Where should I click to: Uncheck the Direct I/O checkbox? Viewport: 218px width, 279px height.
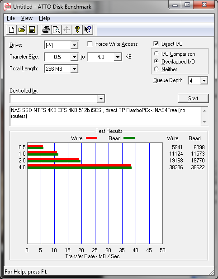click(x=156, y=44)
